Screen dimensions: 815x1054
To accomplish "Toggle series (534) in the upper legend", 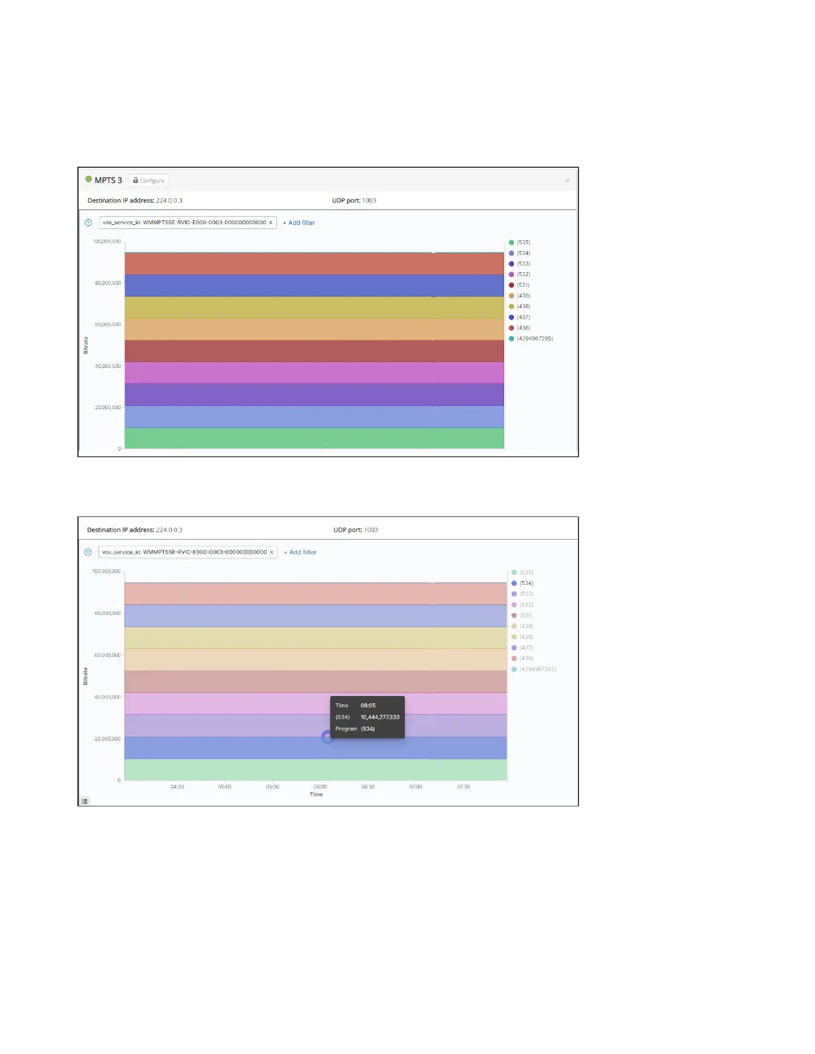I will click(x=519, y=253).
